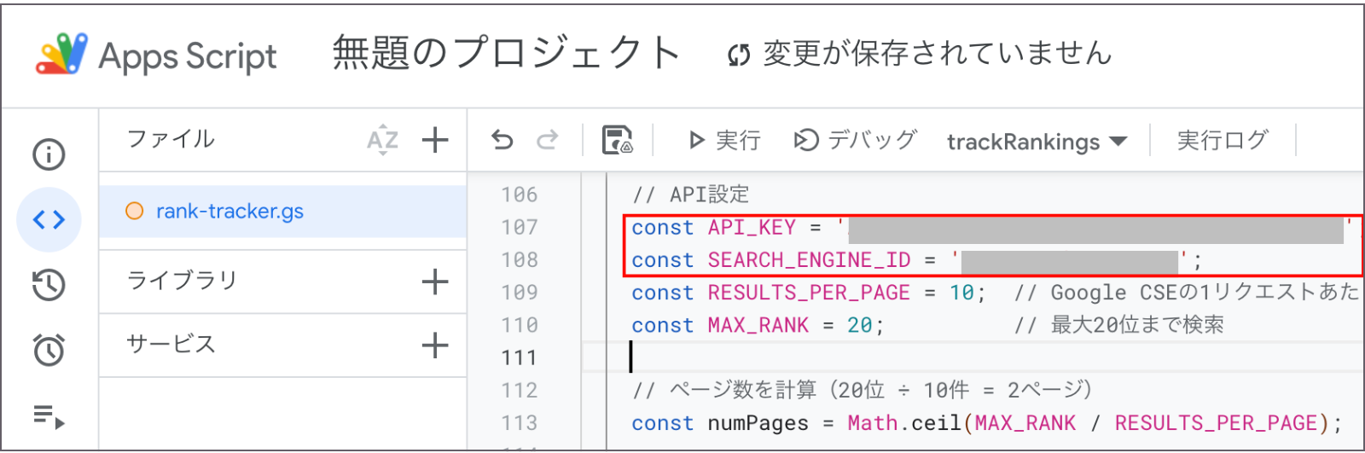Viewport: 1365px width, 453px height.
Task: Click the // API設定 comment
Action: tap(691, 195)
